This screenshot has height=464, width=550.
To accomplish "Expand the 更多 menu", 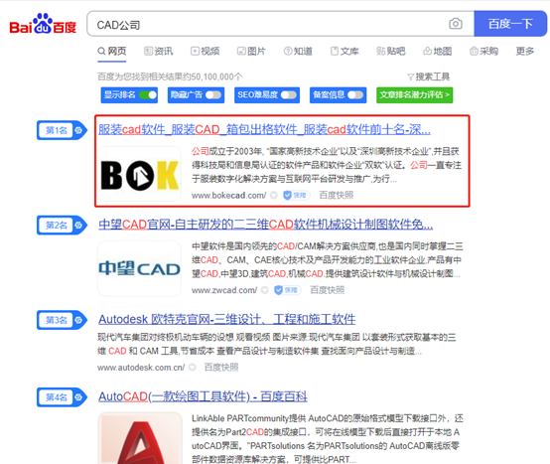I will (525, 52).
